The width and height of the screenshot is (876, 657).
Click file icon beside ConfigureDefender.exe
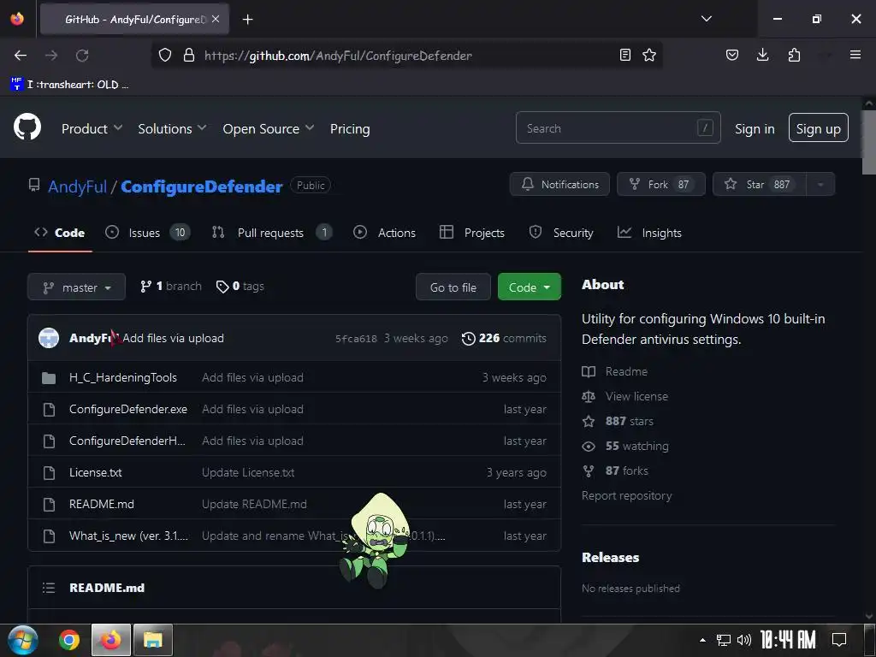click(49, 410)
